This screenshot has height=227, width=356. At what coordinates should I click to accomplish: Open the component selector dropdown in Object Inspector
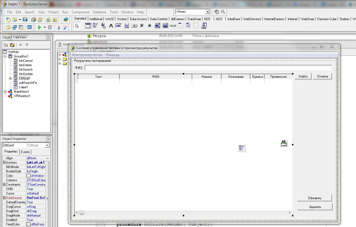click(47, 145)
